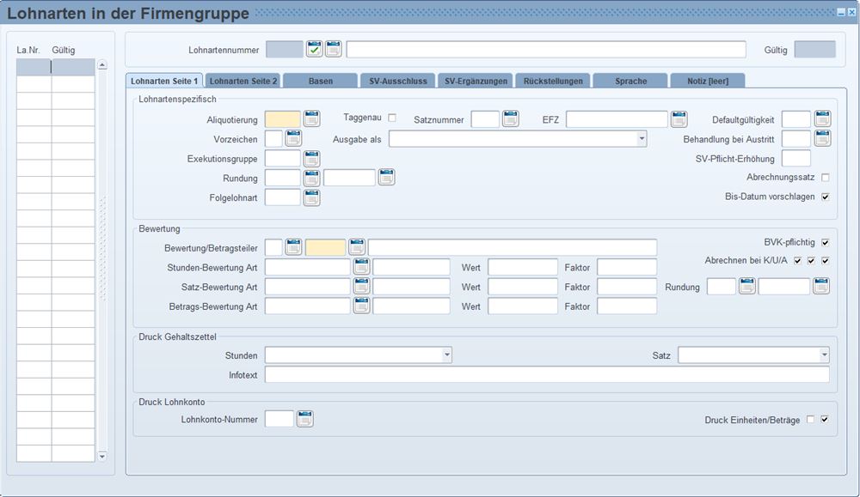Open the Betrags-Bewertung Art lookup icon

361,306
